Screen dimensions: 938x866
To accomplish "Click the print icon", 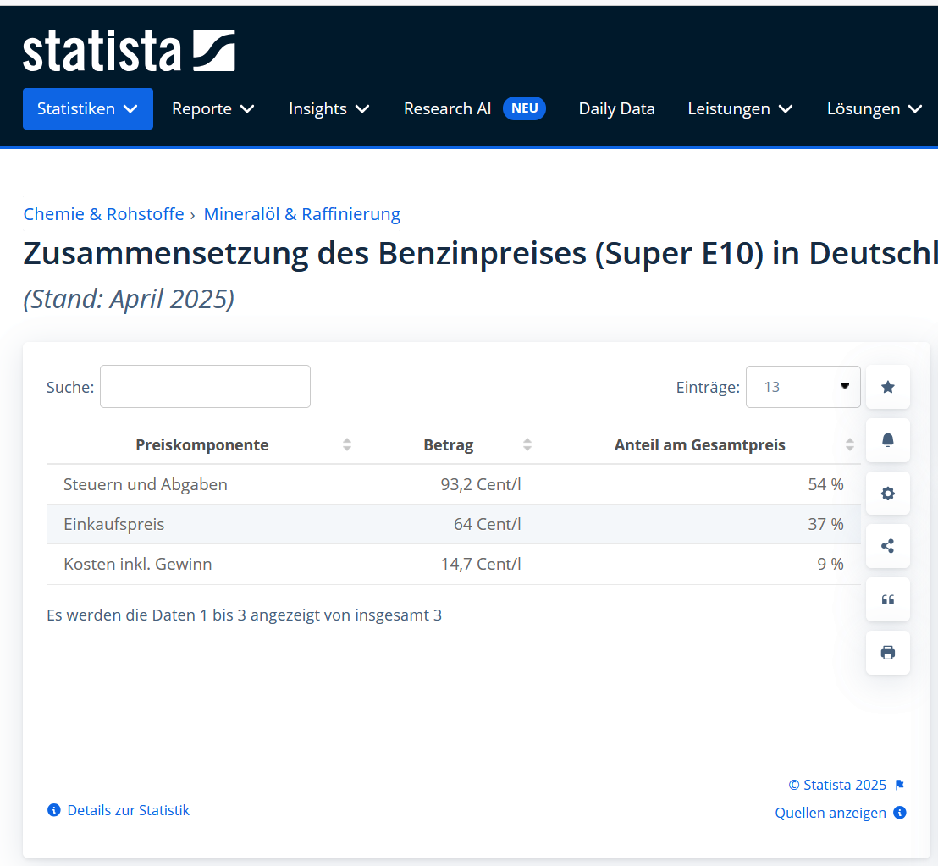I will 888,653.
